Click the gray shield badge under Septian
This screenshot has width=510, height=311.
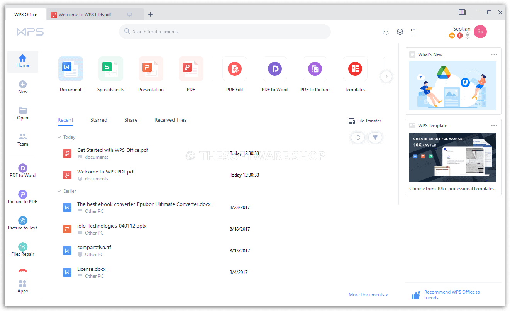[468, 36]
